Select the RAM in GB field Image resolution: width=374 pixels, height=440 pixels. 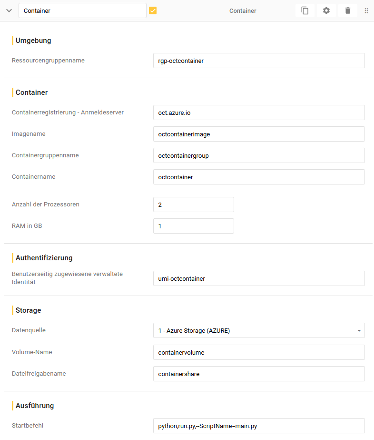point(194,226)
